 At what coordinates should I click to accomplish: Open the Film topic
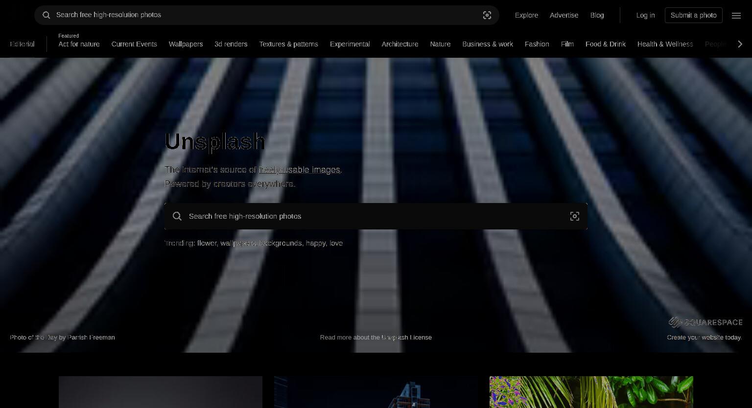(567, 44)
